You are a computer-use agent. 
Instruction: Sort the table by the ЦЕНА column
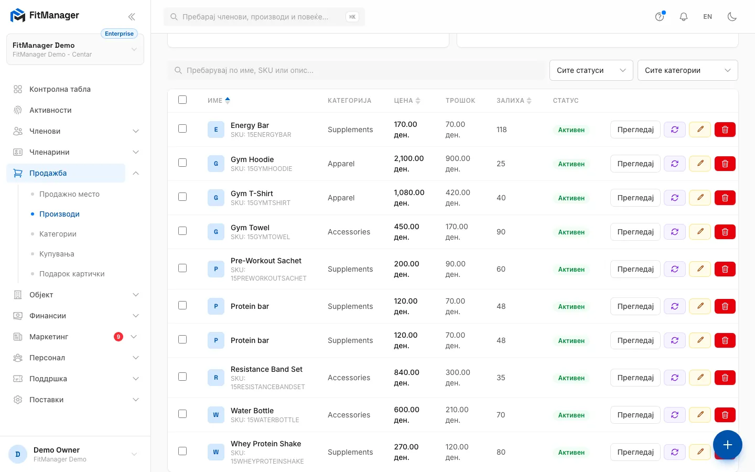pyautogui.click(x=407, y=101)
